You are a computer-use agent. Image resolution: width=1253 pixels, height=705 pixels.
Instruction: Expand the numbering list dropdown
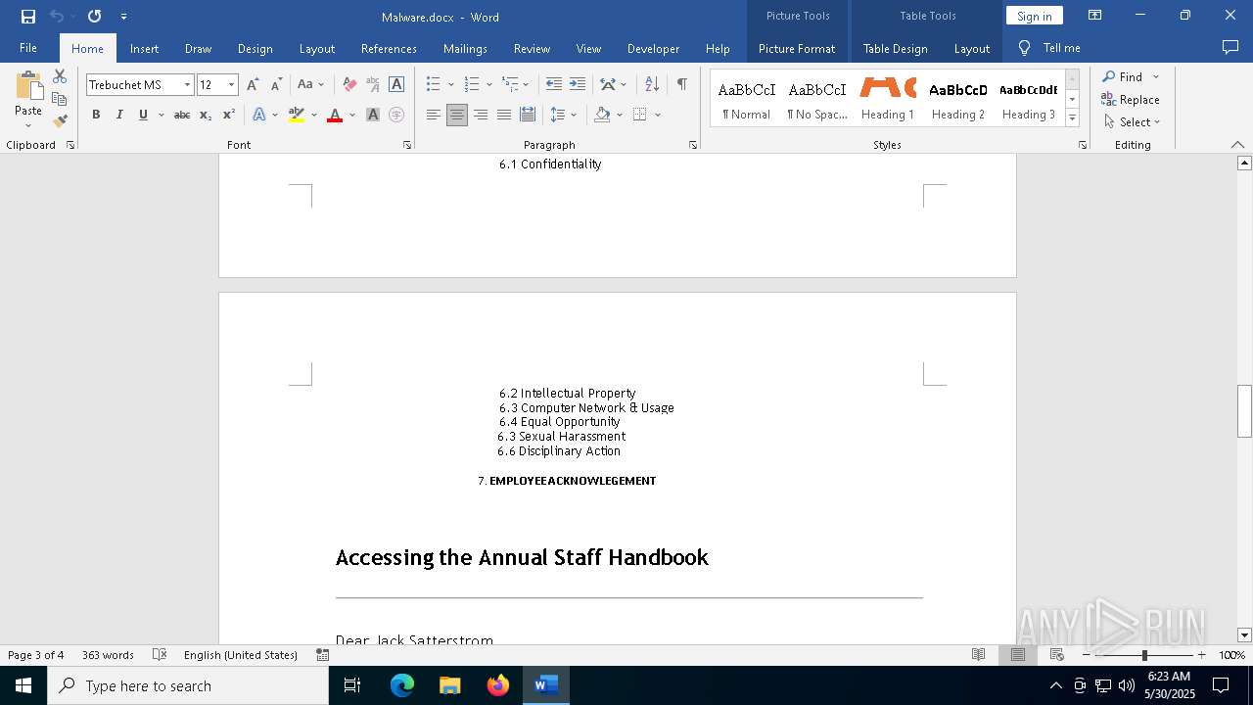489,85
